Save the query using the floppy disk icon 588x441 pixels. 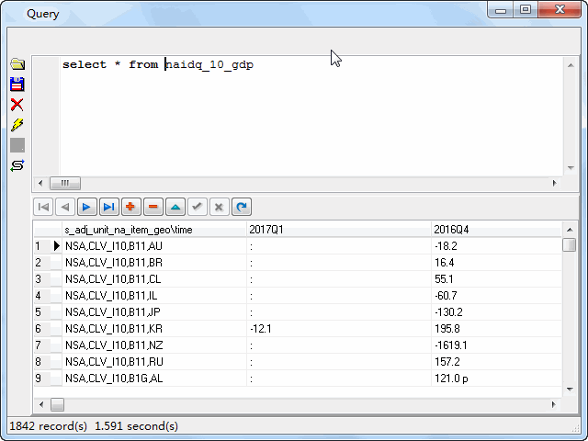click(17, 85)
